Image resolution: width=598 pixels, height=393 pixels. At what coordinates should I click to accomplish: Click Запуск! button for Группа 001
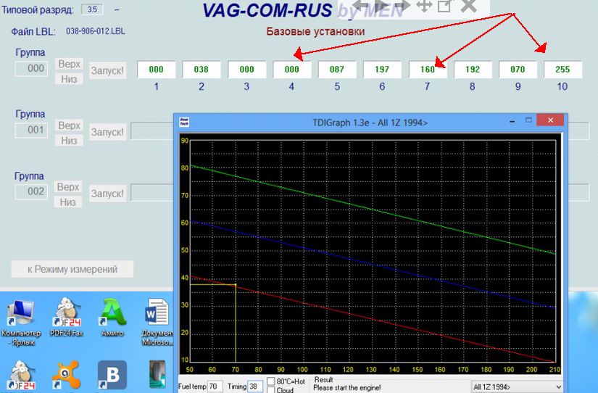[107, 132]
